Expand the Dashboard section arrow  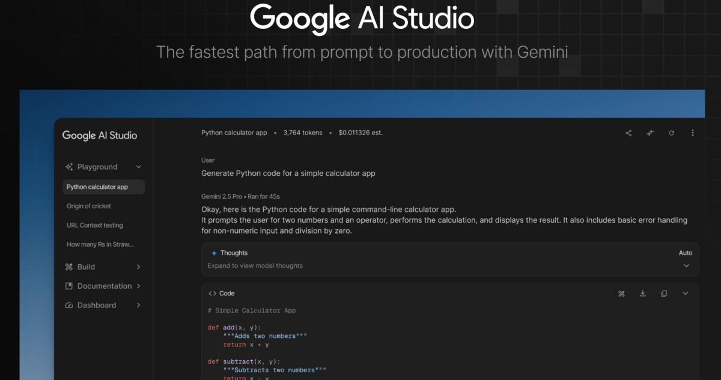[139, 305]
